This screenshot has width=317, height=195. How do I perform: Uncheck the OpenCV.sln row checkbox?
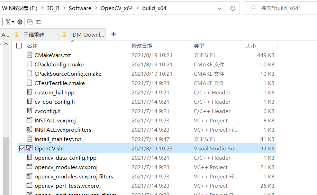tap(22, 149)
